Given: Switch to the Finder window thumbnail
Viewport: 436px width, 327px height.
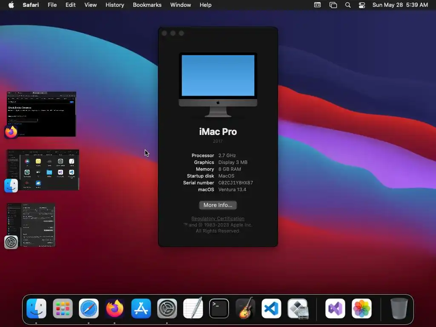Looking at the screenshot, I should 43,170.
